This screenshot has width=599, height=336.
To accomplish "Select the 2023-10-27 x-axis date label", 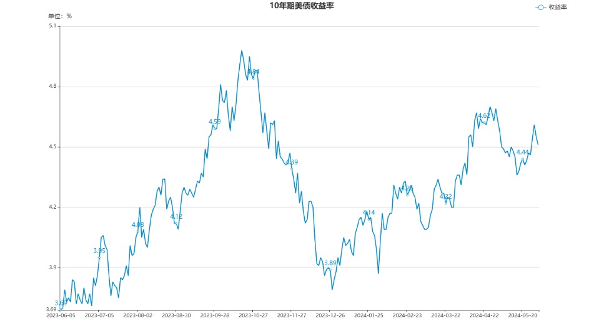I will (x=253, y=315).
